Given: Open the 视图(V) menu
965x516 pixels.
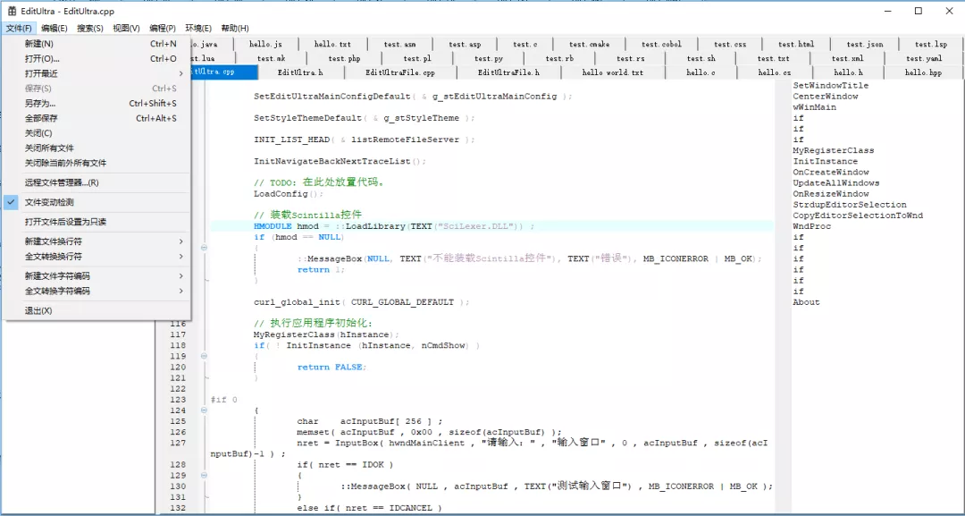Looking at the screenshot, I should pos(126,29).
